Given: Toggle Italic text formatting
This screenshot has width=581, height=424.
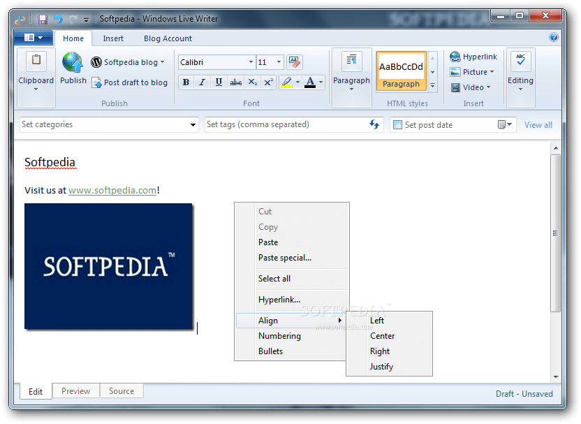Looking at the screenshot, I should (x=203, y=82).
